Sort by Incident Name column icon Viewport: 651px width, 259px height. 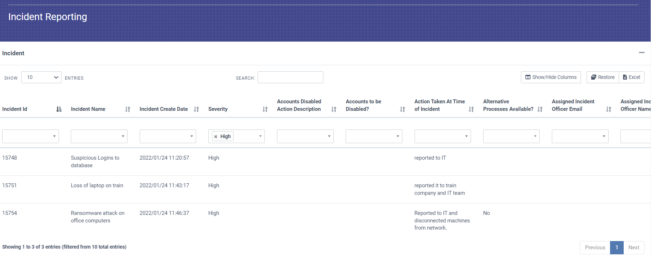(x=128, y=109)
